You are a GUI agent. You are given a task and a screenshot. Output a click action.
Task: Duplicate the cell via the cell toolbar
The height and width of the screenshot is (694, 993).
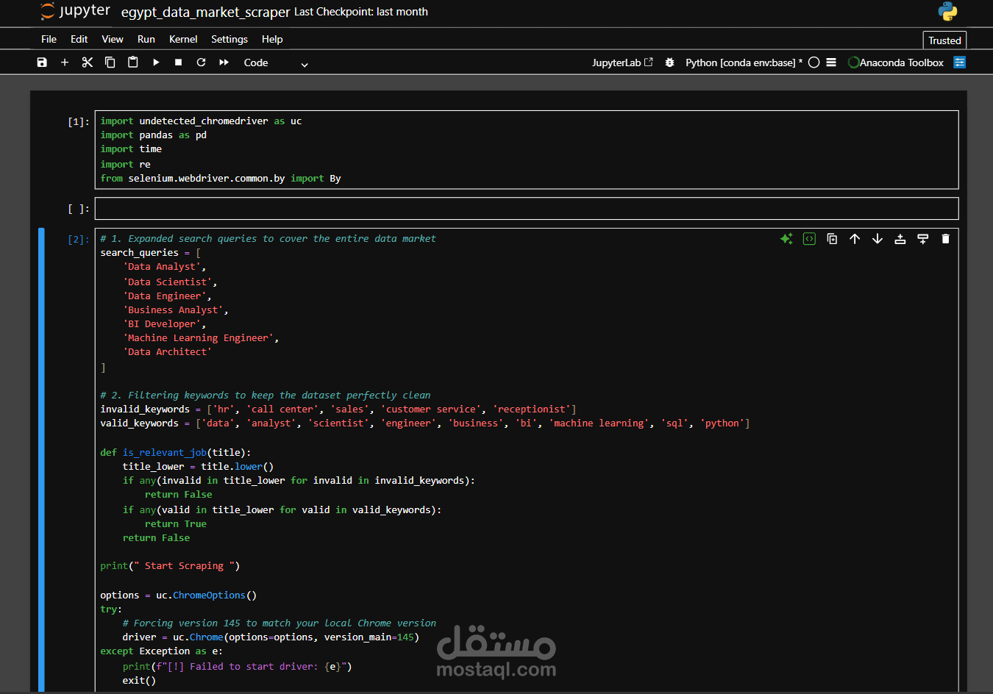pyautogui.click(x=832, y=239)
